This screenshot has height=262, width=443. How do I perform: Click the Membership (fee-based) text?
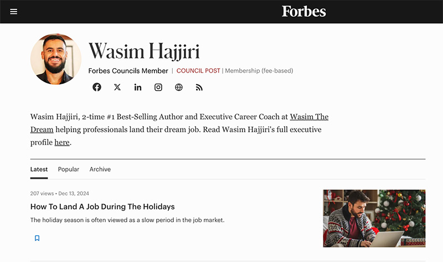point(259,71)
